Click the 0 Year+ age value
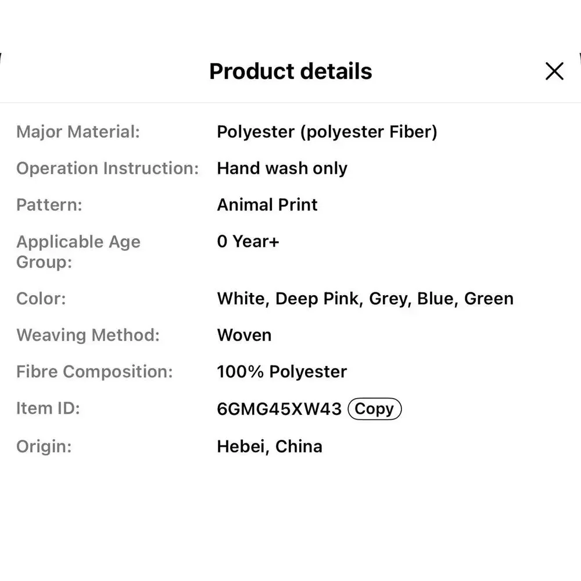The height and width of the screenshot is (581, 581). click(x=248, y=242)
